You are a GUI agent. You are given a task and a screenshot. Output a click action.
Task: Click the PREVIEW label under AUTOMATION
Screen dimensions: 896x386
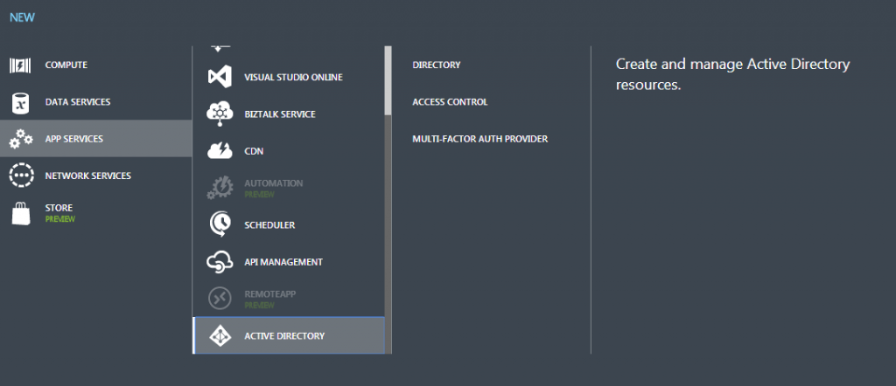tap(259, 195)
